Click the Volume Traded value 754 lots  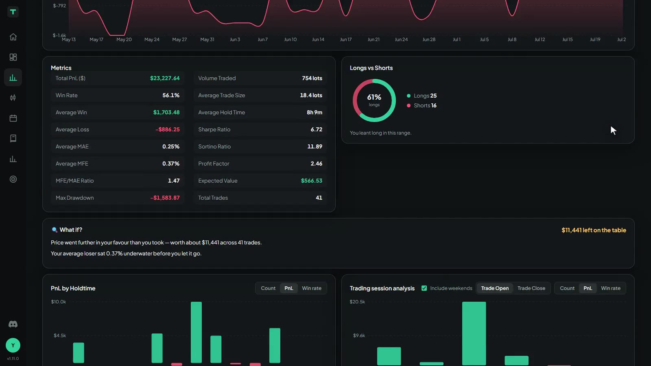(x=312, y=78)
